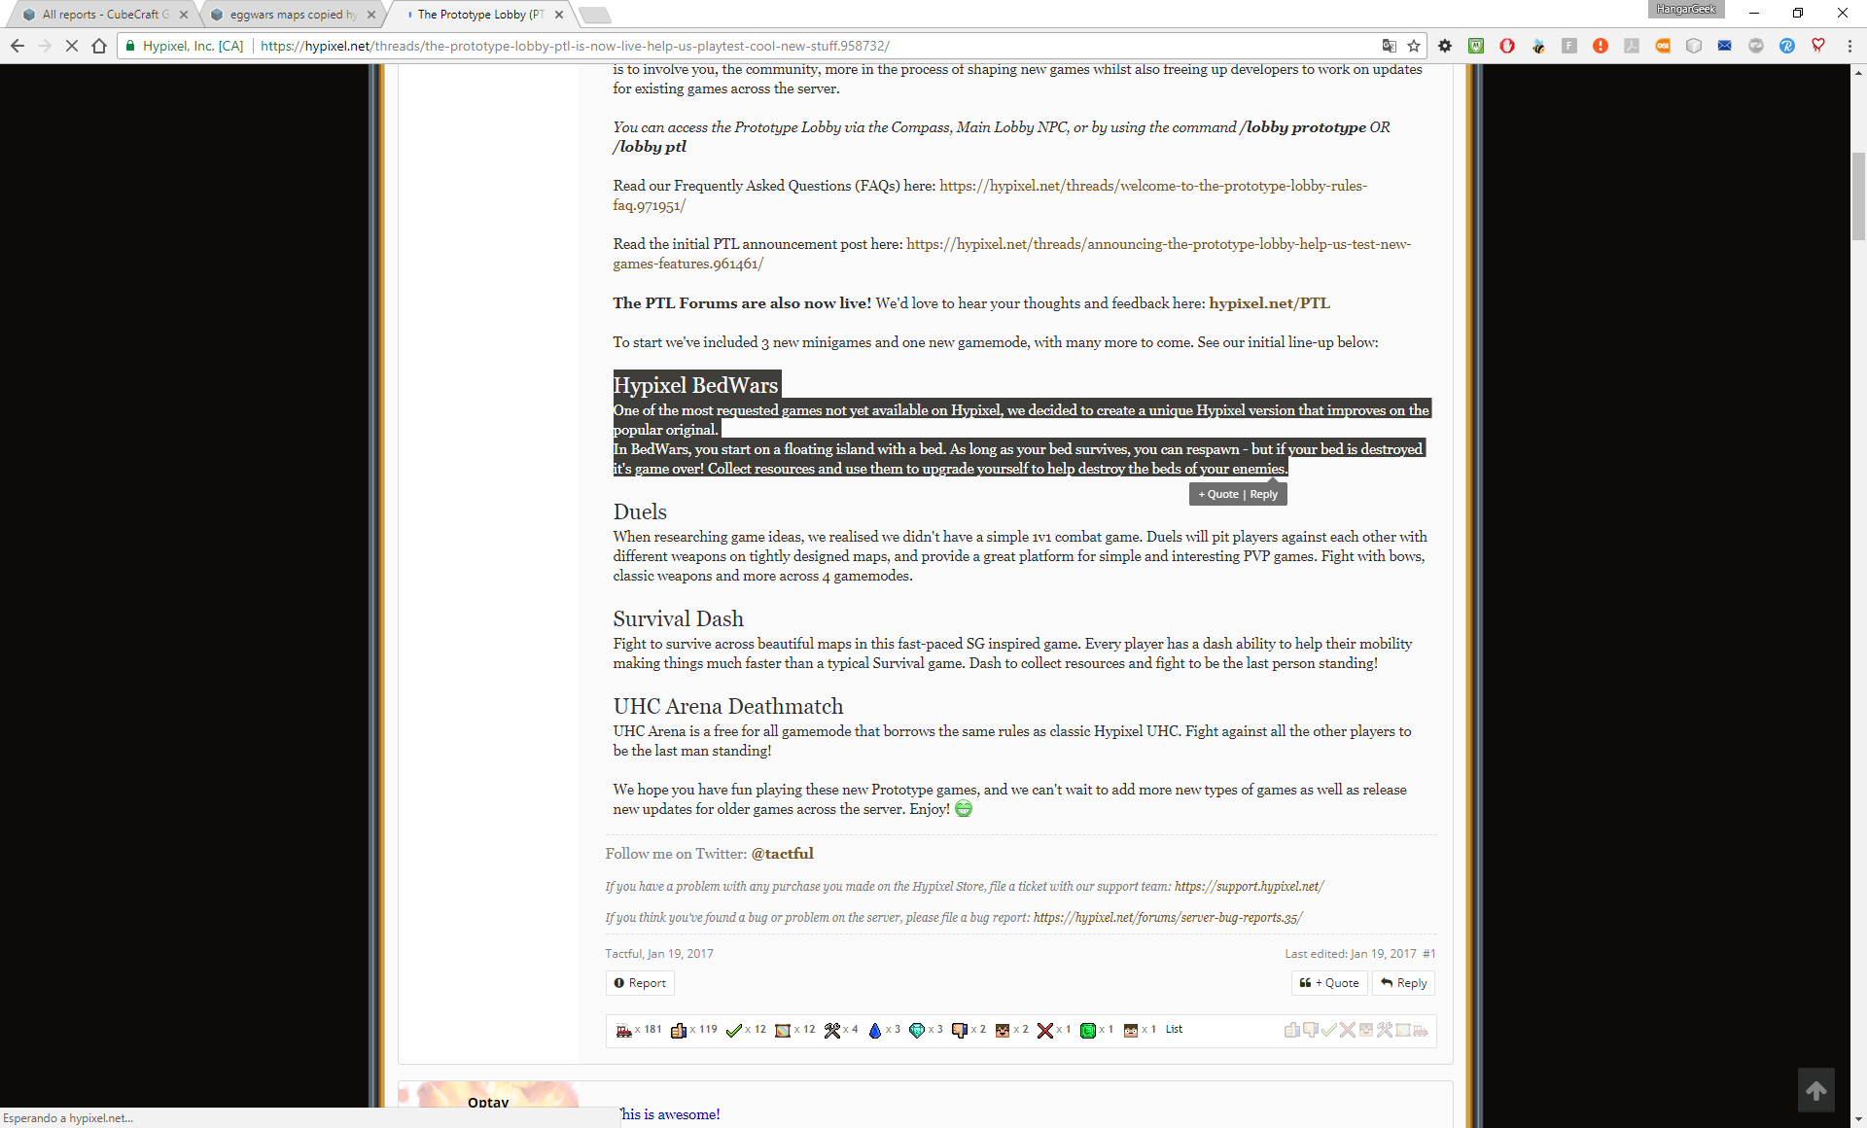The height and width of the screenshot is (1128, 1867).
Task: Open server bug reports forum link
Action: tap(1167, 918)
